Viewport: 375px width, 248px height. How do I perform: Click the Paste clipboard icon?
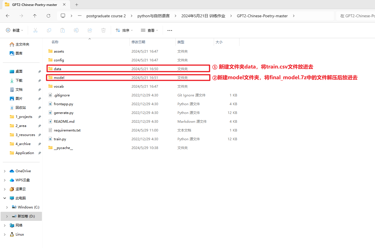coord(63,30)
